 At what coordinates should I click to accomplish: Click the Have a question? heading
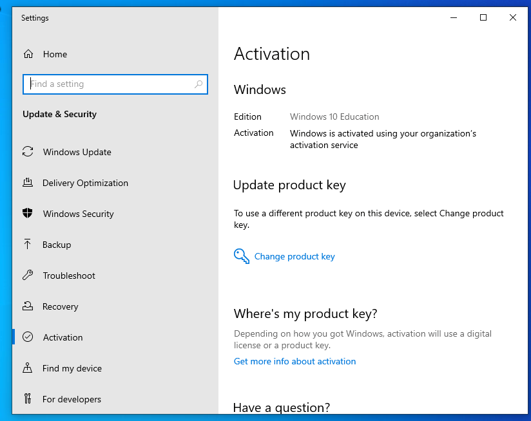click(282, 407)
